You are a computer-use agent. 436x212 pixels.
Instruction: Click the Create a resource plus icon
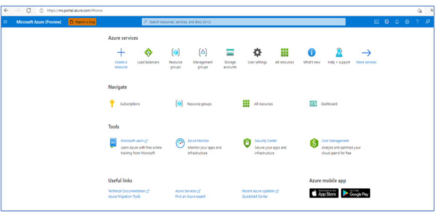[x=121, y=52]
